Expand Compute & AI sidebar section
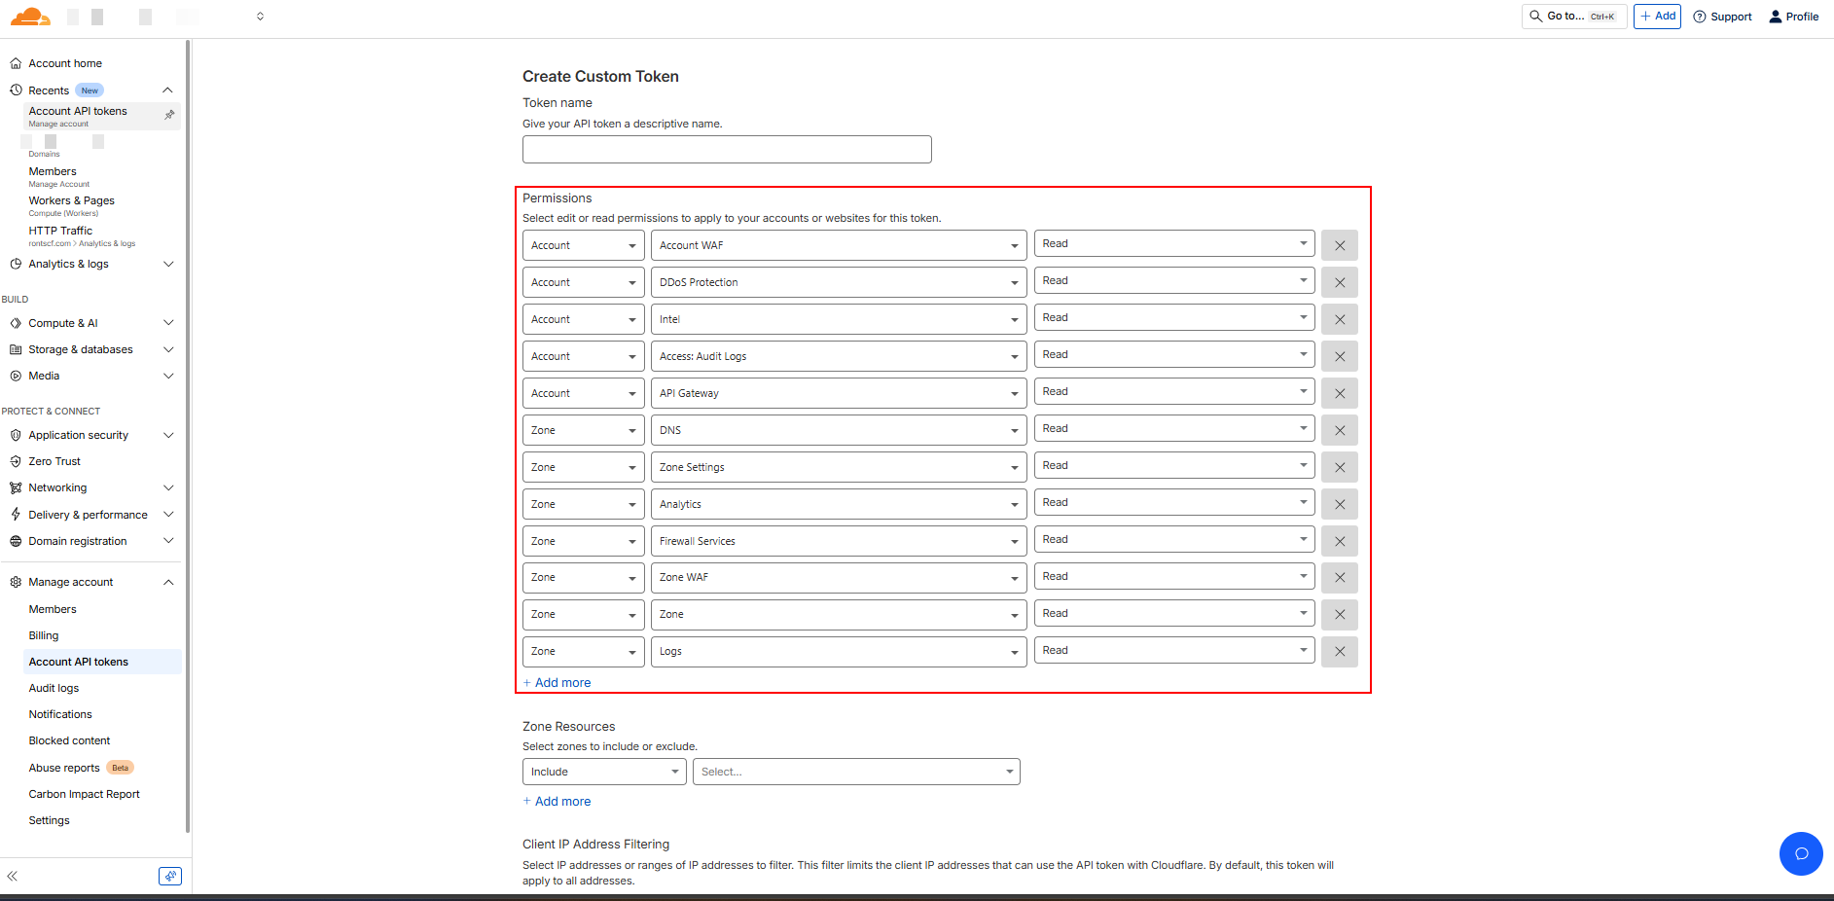 [x=91, y=323]
